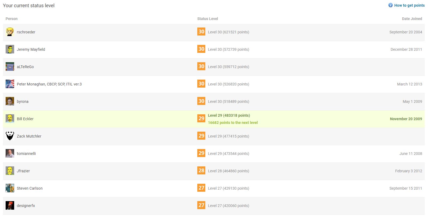Click Peter Monaghan's flag avatar
The height and width of the screenshot is (219, 428).
(10, 84)
